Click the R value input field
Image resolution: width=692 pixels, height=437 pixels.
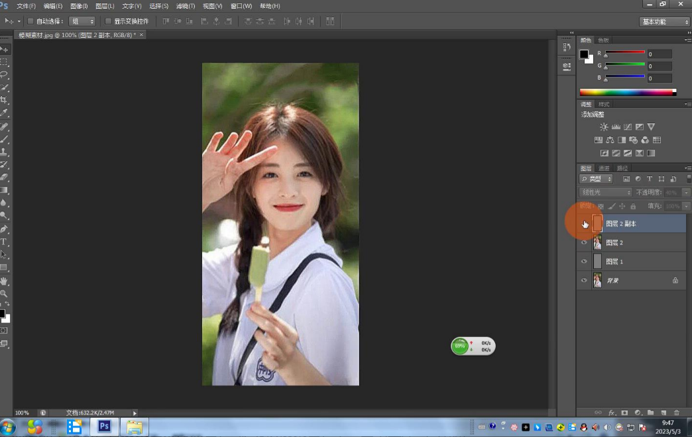(660, 54)
